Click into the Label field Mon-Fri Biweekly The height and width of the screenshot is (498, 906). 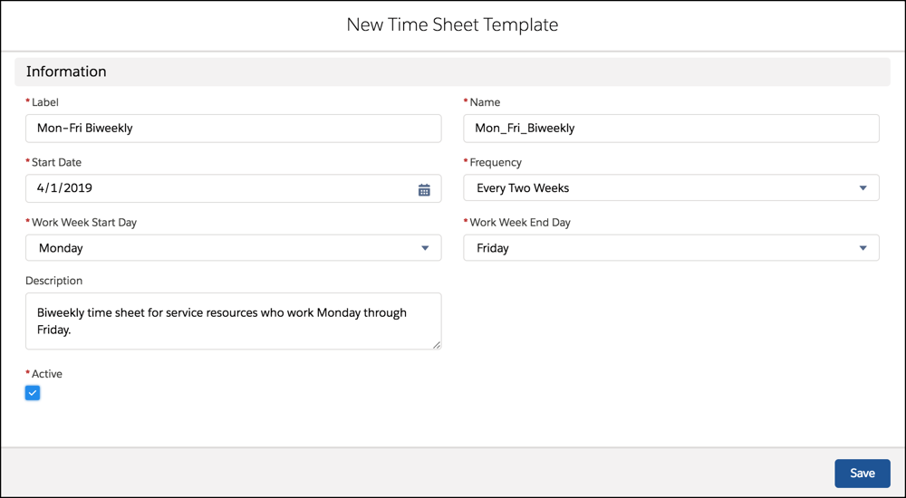pyautogui.click(x=234, y=129)
